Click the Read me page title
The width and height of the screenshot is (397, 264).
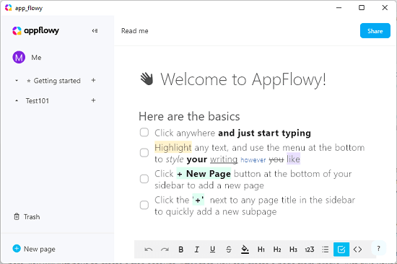coord(135,31)
